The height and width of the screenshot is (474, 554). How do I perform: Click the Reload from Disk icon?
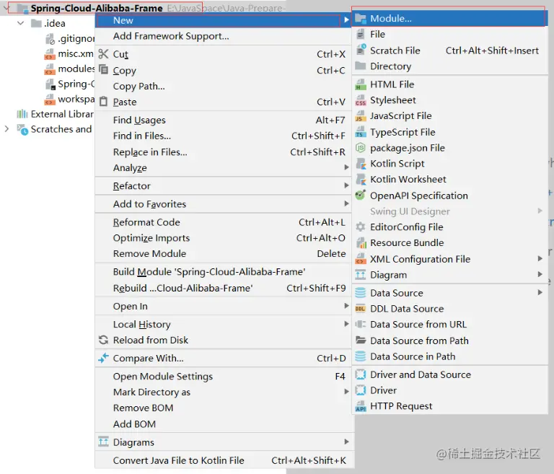(x=103, y=340)
